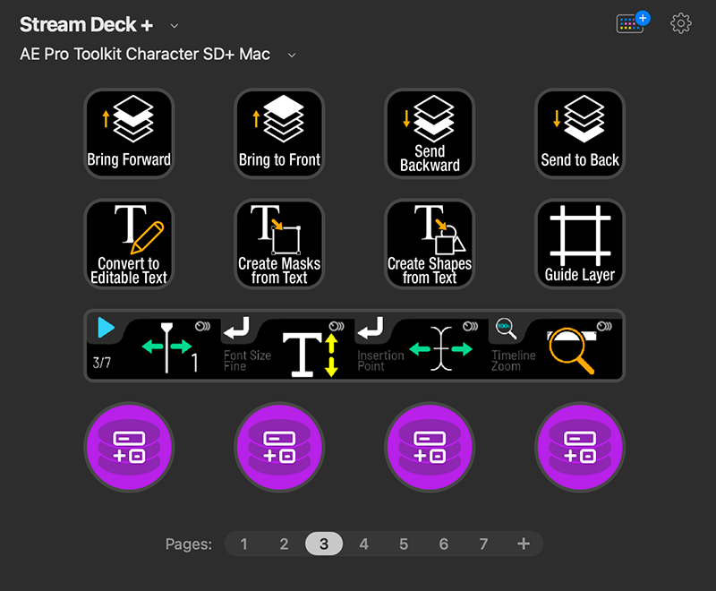Jump to page 6
Viewport: 716px width, 591px height.
coord(444,544)
